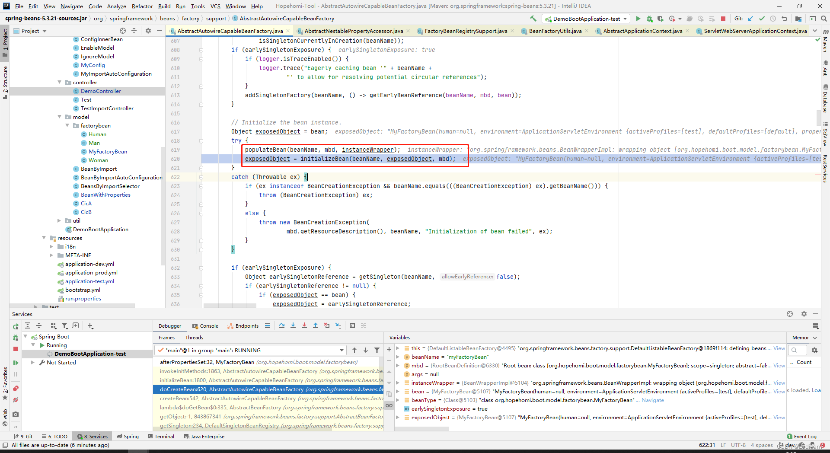Screen dimensions: 830x453
Task: Collapse the model package folder
Action: 60,117
